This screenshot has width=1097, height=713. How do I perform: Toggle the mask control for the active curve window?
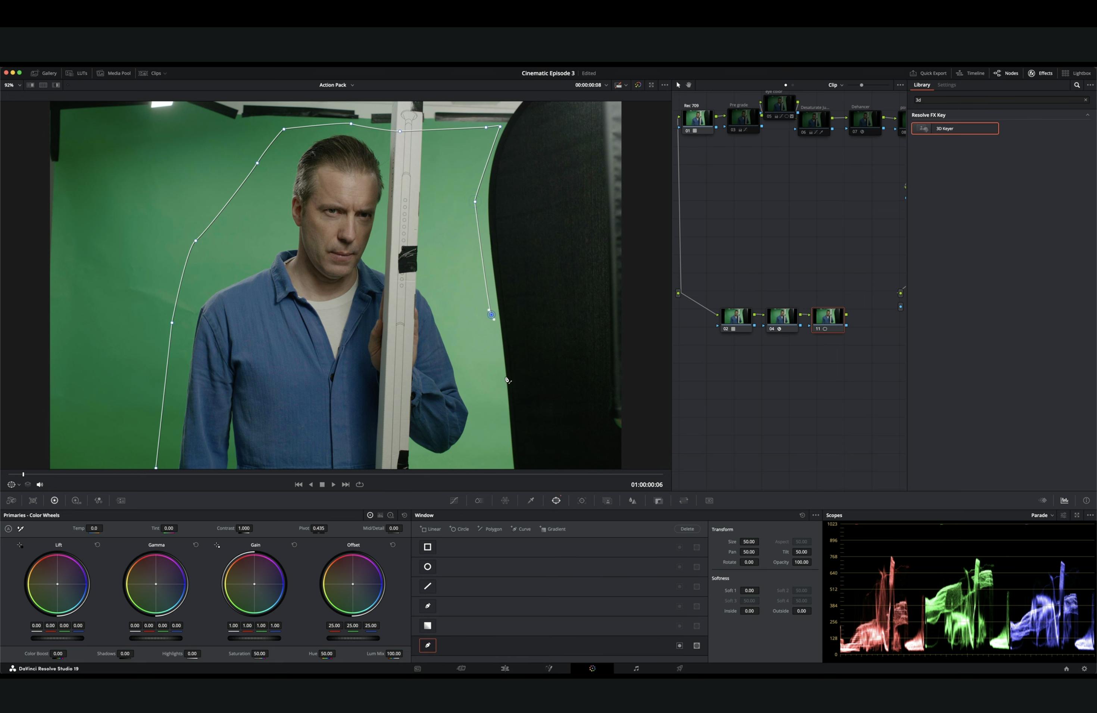click(x=697, y=646)
